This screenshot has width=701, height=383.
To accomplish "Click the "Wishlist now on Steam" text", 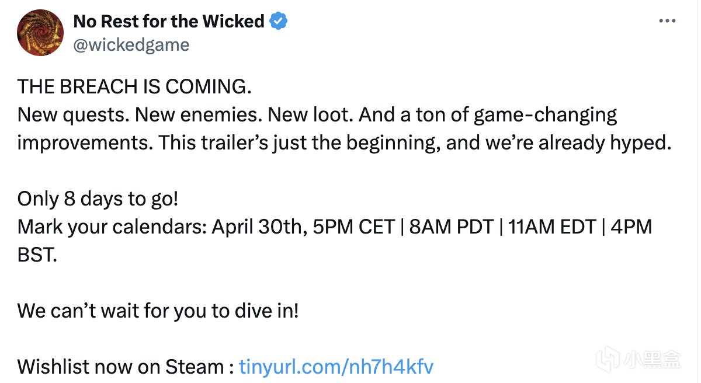I will pos(120,367).
